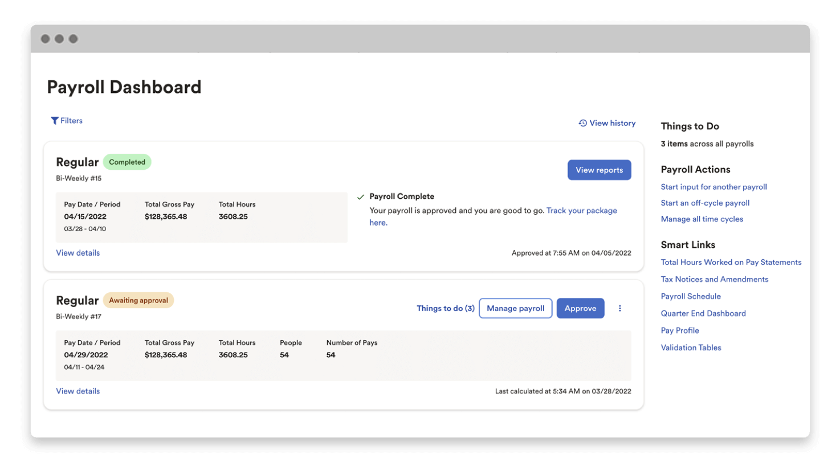Open Total Hours Worked on Pay Statements
This screenshot has width=840, height=462.
731,262
